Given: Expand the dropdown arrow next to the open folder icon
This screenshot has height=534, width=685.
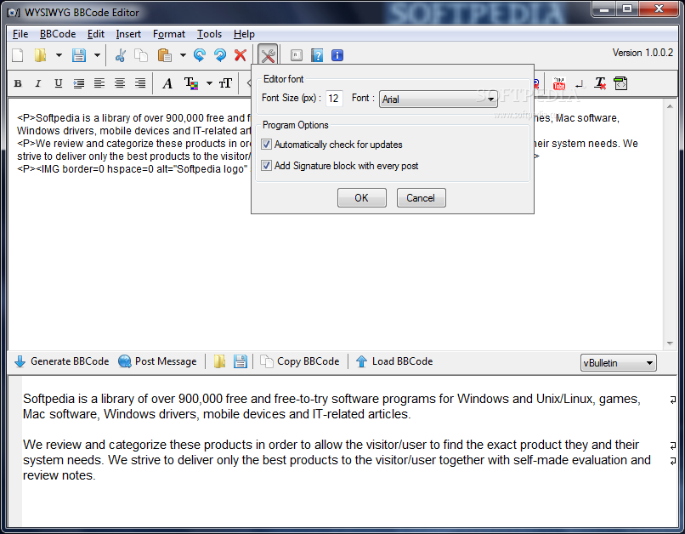Looking at the screenshot, I should pyautogui.click(x=59, y=55).
